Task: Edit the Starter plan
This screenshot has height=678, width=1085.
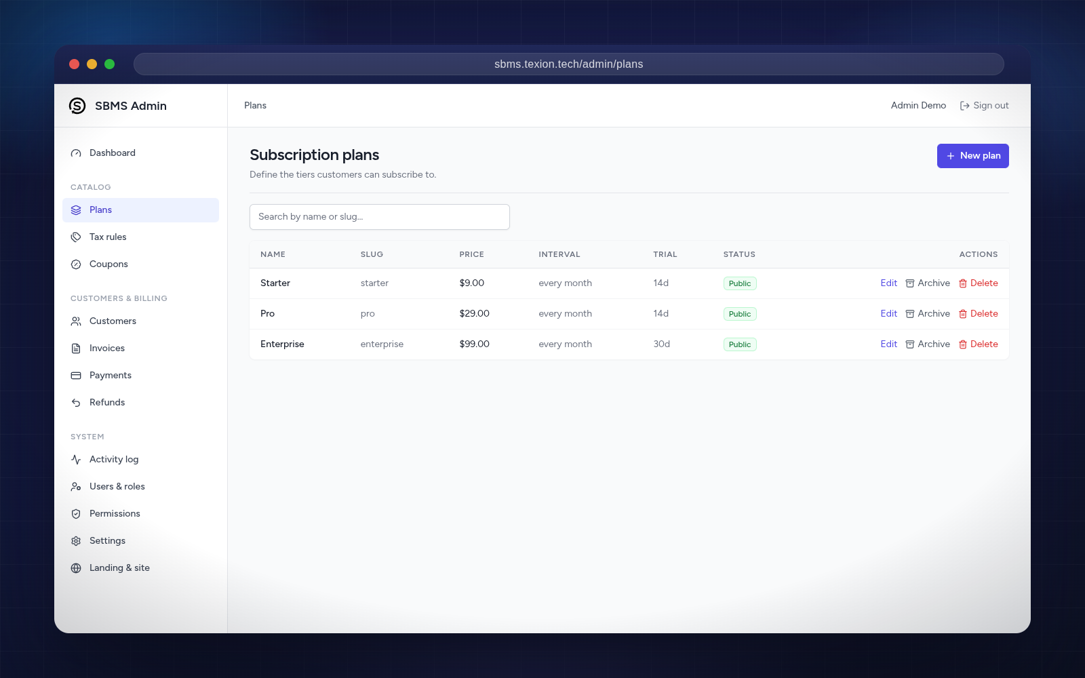Action: click(888, 283)
